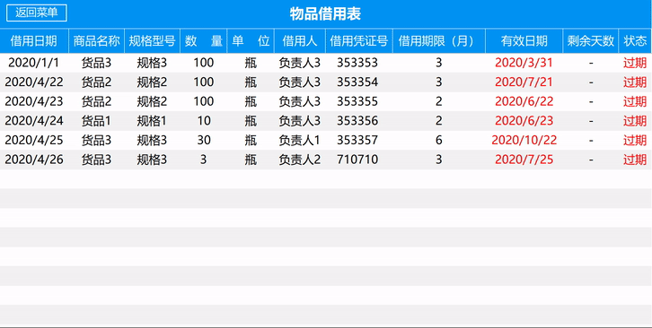Click the 剩余天数 column header
The height and width of the screenshot is (328, 652).
590,40
